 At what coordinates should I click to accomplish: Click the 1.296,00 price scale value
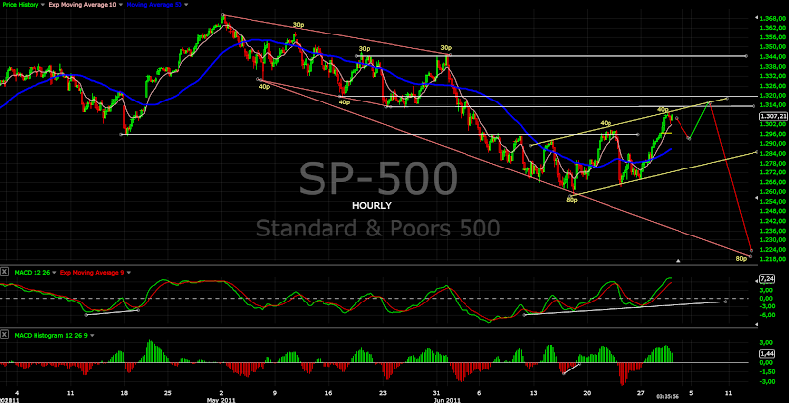[x=773, y=134]
